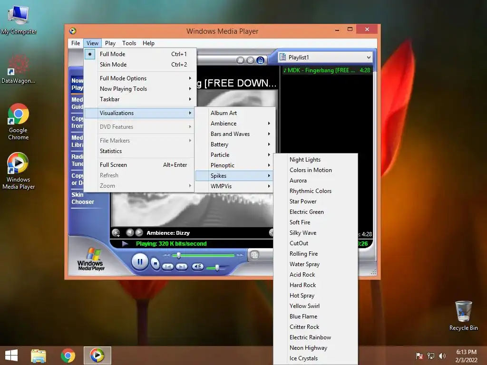Click the volume slider thumb
487x365 pixels.
(x=217, y=267)
